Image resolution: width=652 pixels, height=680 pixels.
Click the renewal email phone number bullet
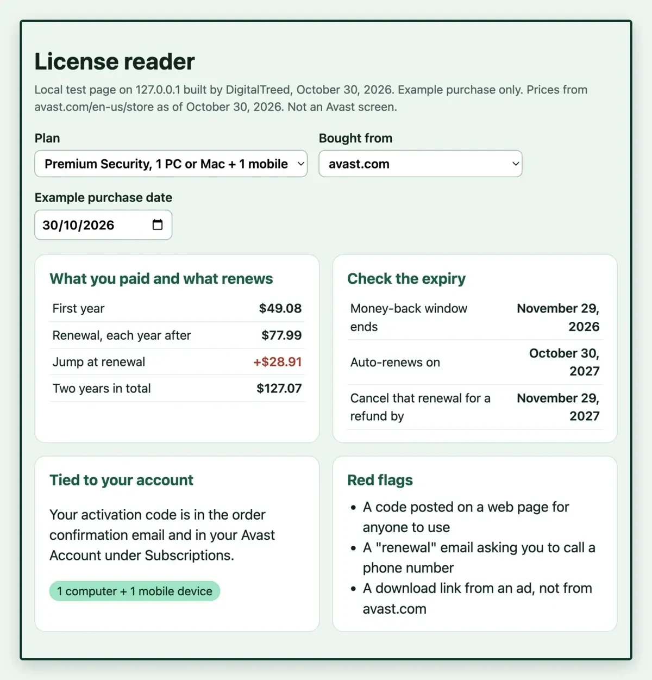click(x=479, y=558)
